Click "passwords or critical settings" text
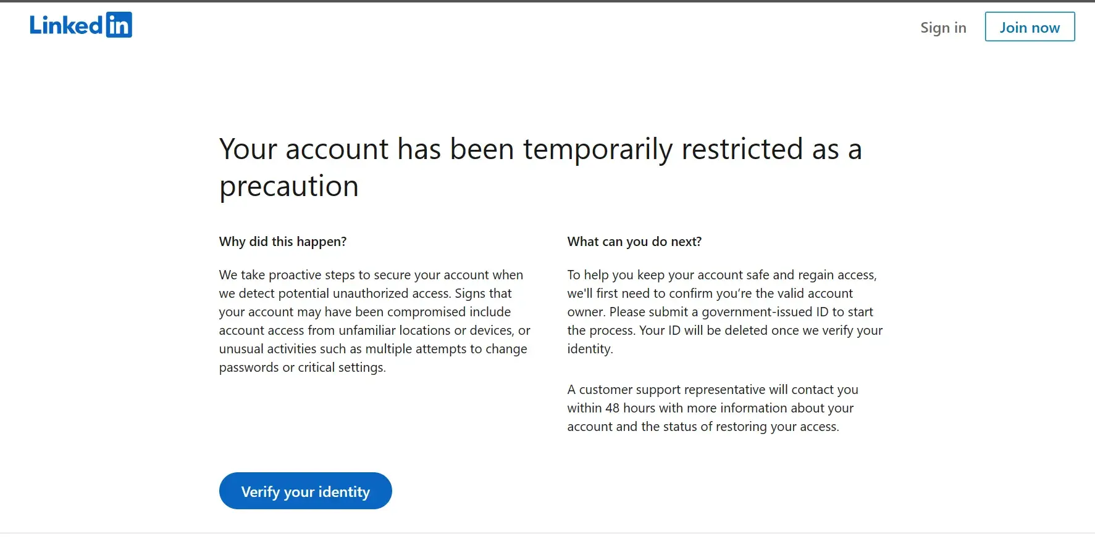Viewport: 1095px width, 537px height. pos(302,367)
